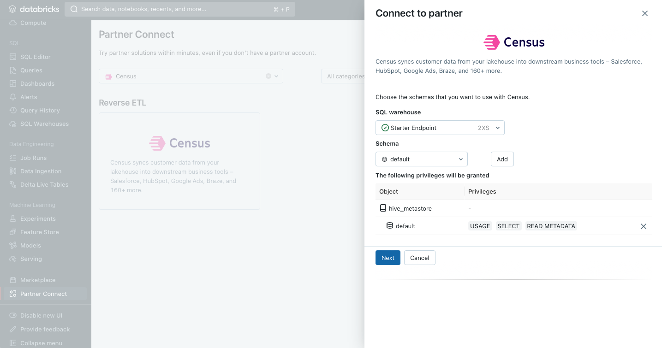Click the Next button
Image resolution: width=662 pixels, height=348 pixels.
[x=388, y=258]
